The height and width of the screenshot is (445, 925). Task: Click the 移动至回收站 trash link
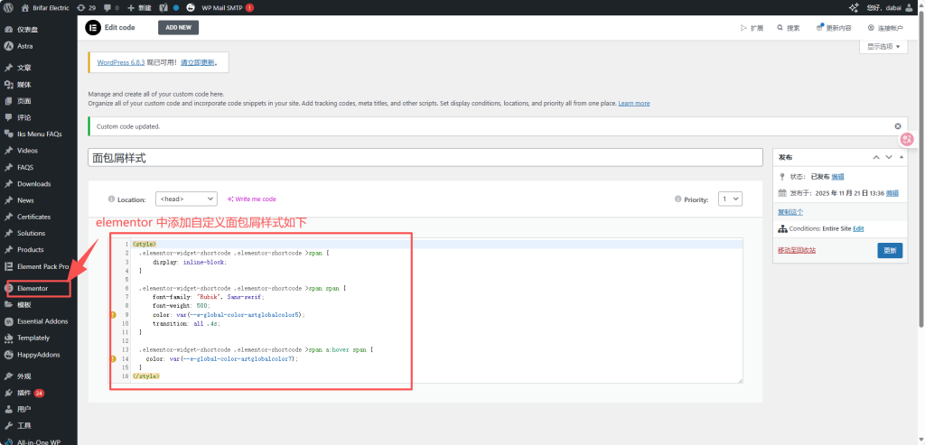tap(797, 250)
